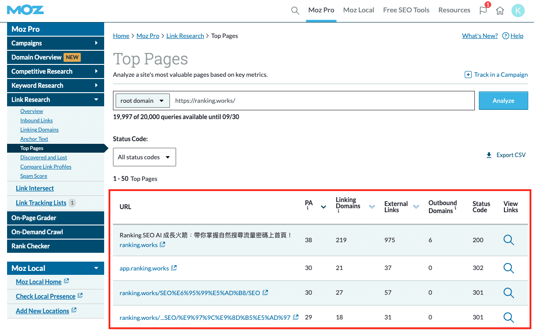Viewport: 534px width, 330px height.
Task: Open Free SEO Tools menu
Action: [406, 10]
